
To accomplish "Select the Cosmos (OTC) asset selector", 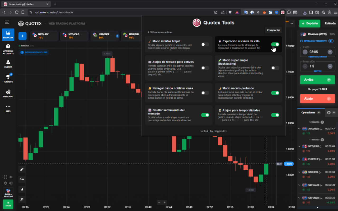I will pos(317,34).
